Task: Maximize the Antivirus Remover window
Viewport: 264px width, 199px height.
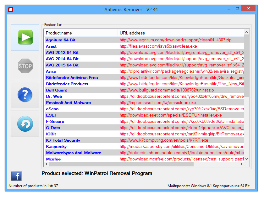Action: (x=237, y=8)
